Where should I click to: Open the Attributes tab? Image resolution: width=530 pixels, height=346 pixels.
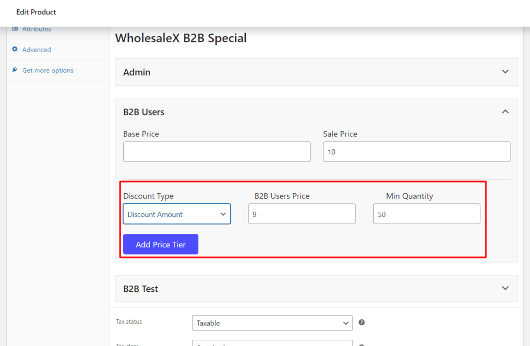pyautogui.click(x=37, y=29)
